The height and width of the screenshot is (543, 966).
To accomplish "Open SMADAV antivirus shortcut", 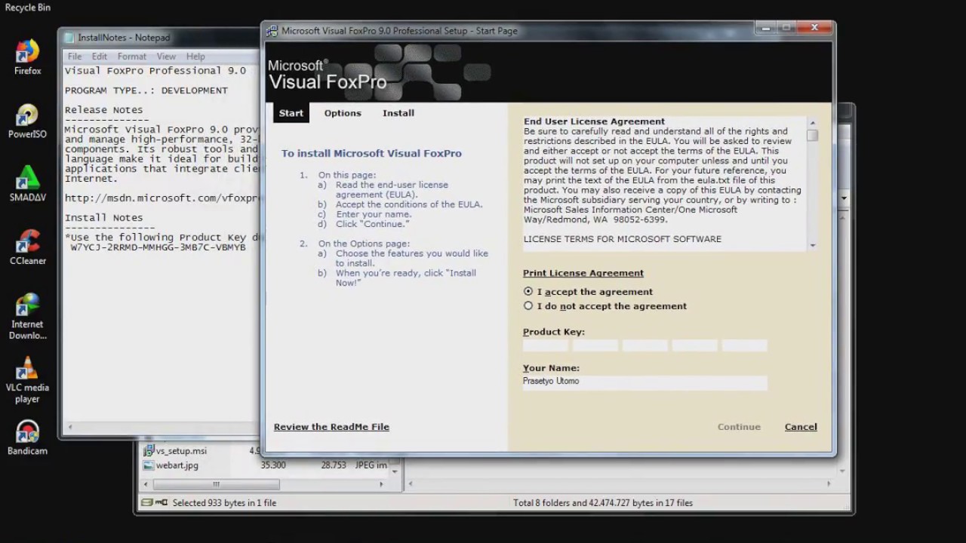I will [27, 184].
